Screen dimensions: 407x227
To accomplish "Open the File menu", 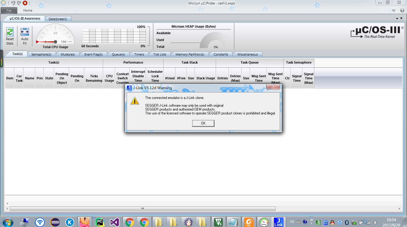I will click(x=9, y=10).
